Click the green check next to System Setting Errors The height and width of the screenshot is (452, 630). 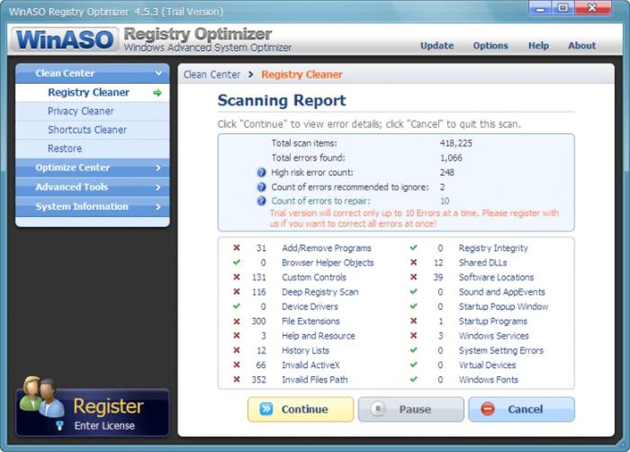click(413, 350)
